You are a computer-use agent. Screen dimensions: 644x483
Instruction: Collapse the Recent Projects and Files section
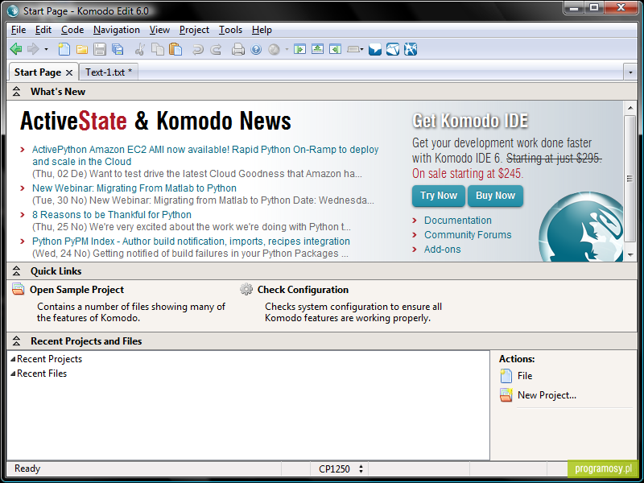(x=16, y=341)
